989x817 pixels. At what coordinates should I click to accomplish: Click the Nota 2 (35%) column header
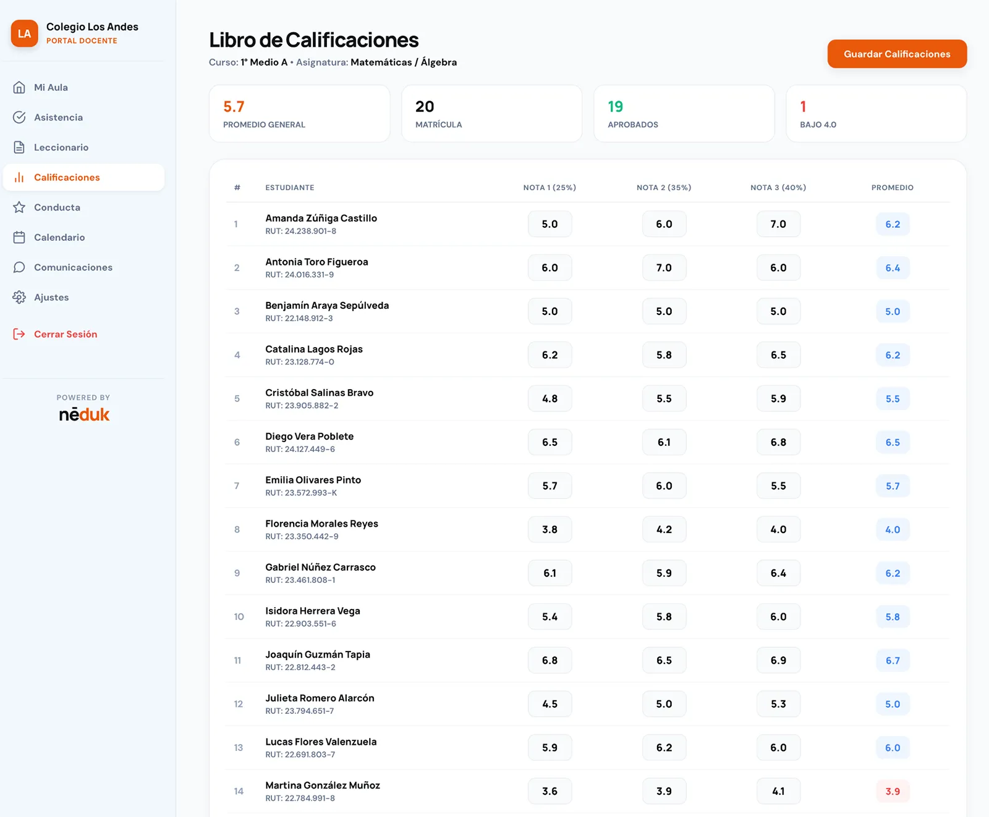click(664, 188)
